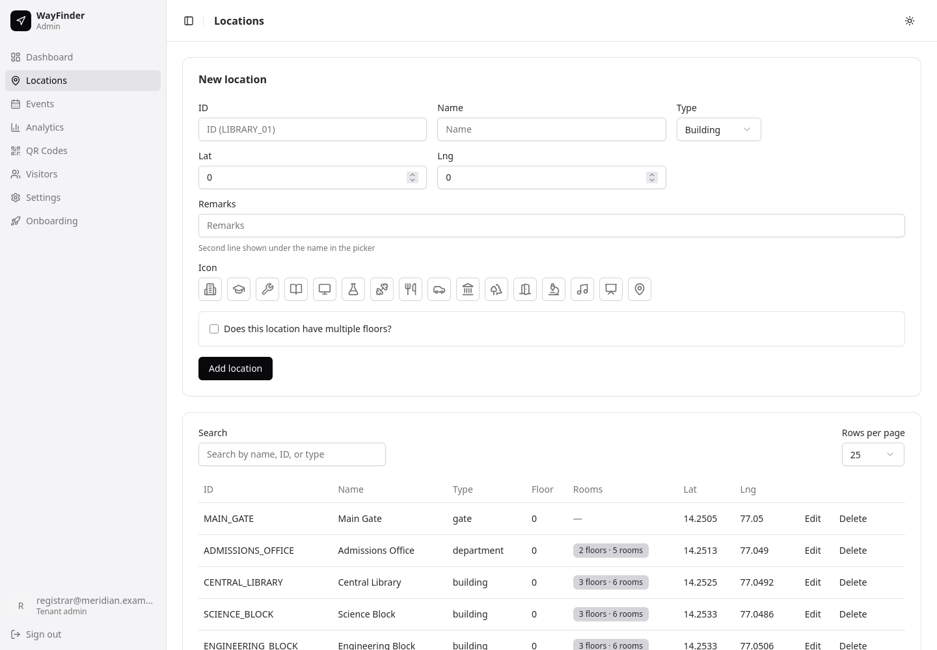Open the Type dropdown showing Building
The height and width of the screenshot is (650, 937).
(x=718, y=129)
